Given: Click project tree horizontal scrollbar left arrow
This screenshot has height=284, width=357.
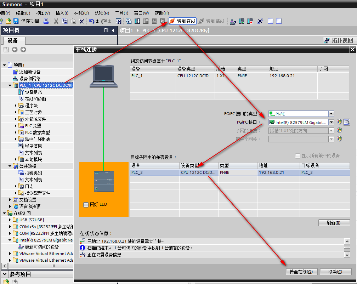Looking at the screenshot, I should coord(5,266).
